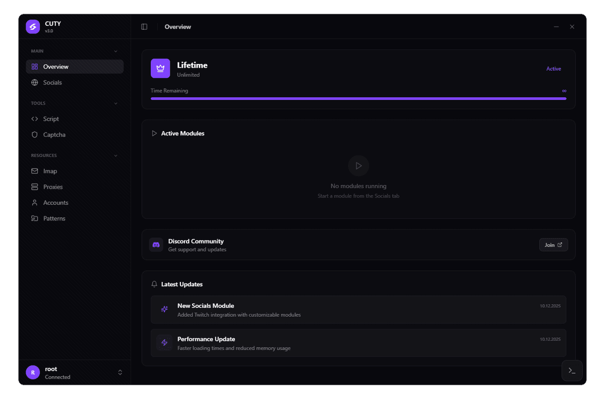Select the Accounts icon
Screen dimensions: 605x399
[x=33, y=202]
